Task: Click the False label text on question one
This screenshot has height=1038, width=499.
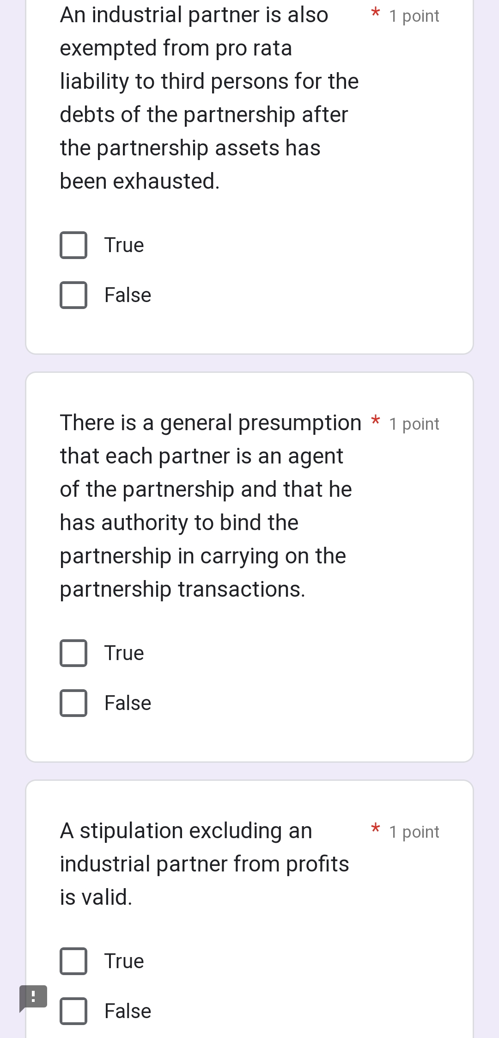Action: pos(127,295)
